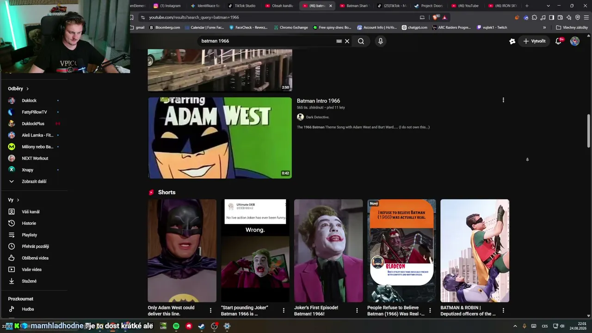Open options for 'Only Adam West' Short

(210, 310)
